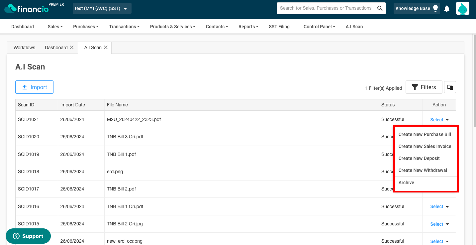The image size is (476, 245).
Task: Switch to the Dashboard workspace tab
Action: tap(56, 48)
